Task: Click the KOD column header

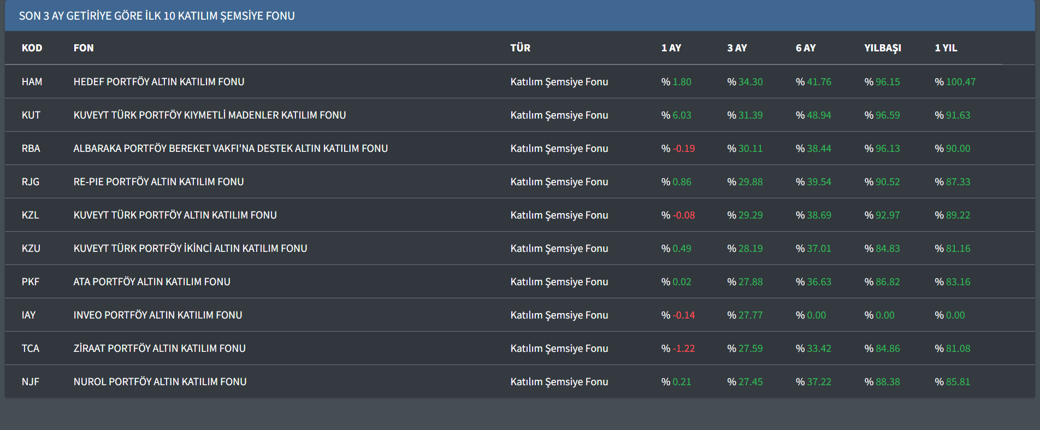Action: click(32, 48)
